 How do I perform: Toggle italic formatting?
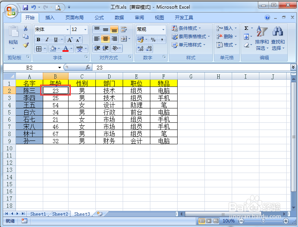(x=47, y=40)
